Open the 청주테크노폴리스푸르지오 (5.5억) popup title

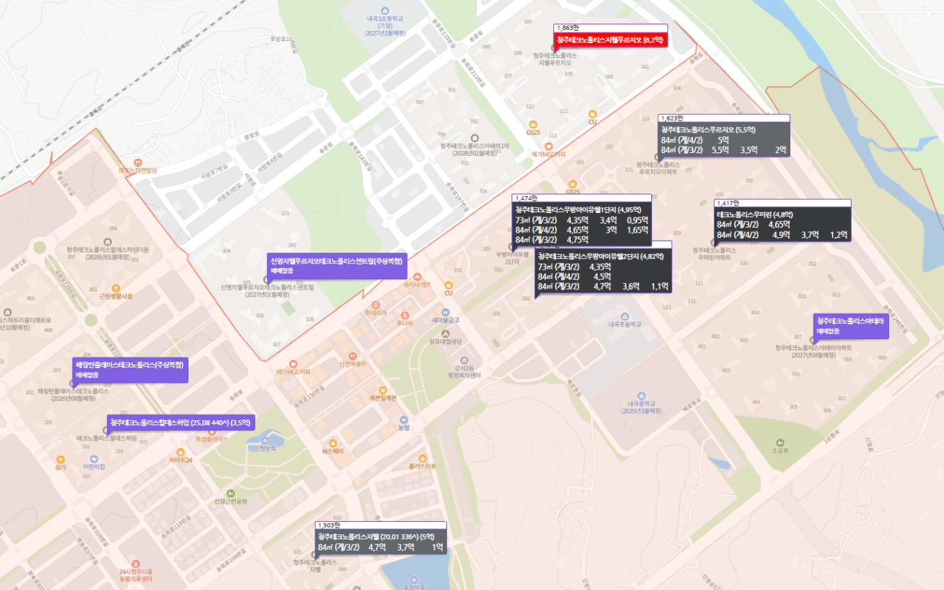708,130
